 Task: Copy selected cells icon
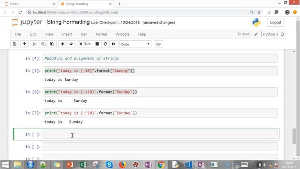click(x=44, y=44)
